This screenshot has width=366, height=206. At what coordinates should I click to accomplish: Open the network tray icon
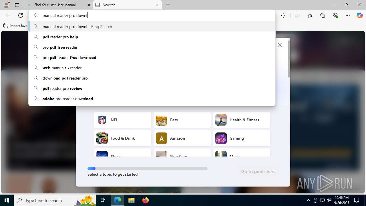[x=322, y=200]
